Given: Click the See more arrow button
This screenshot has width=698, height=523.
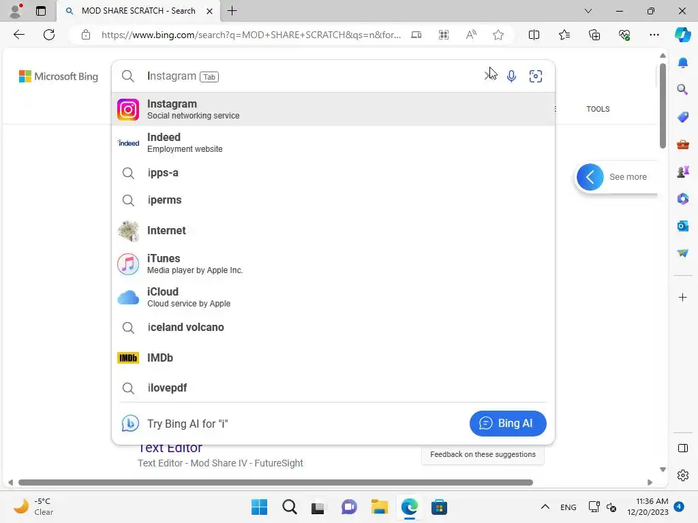Looking at the screenshot, I should (590, 177).
